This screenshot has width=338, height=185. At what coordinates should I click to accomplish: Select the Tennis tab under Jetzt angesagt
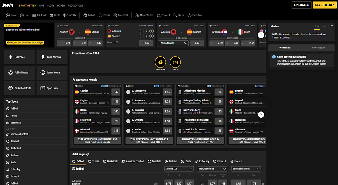tap(93, 161)
